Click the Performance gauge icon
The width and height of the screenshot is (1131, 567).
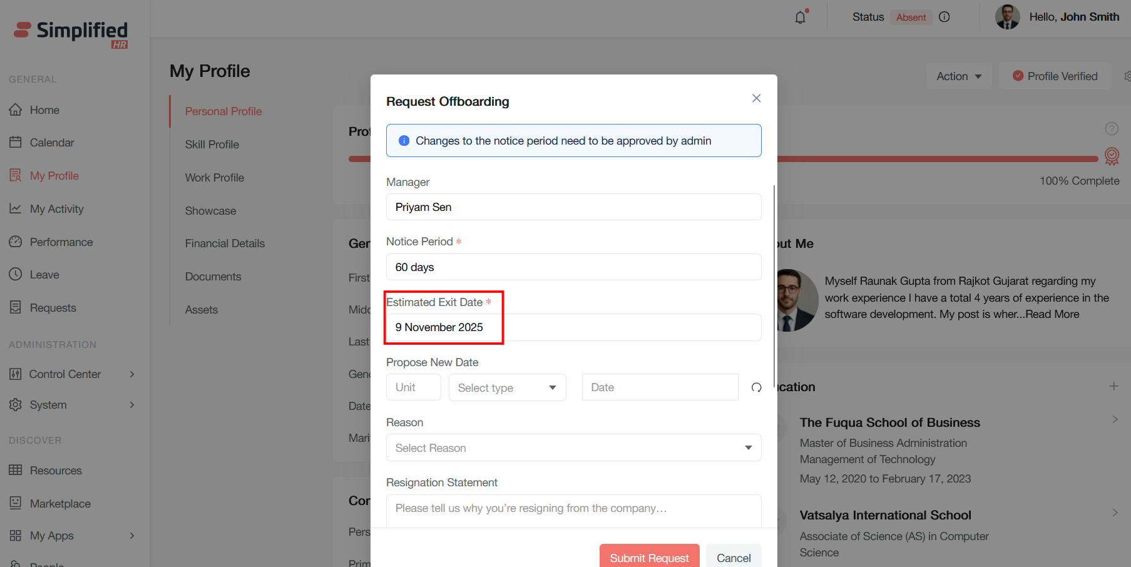coord(16,242)
